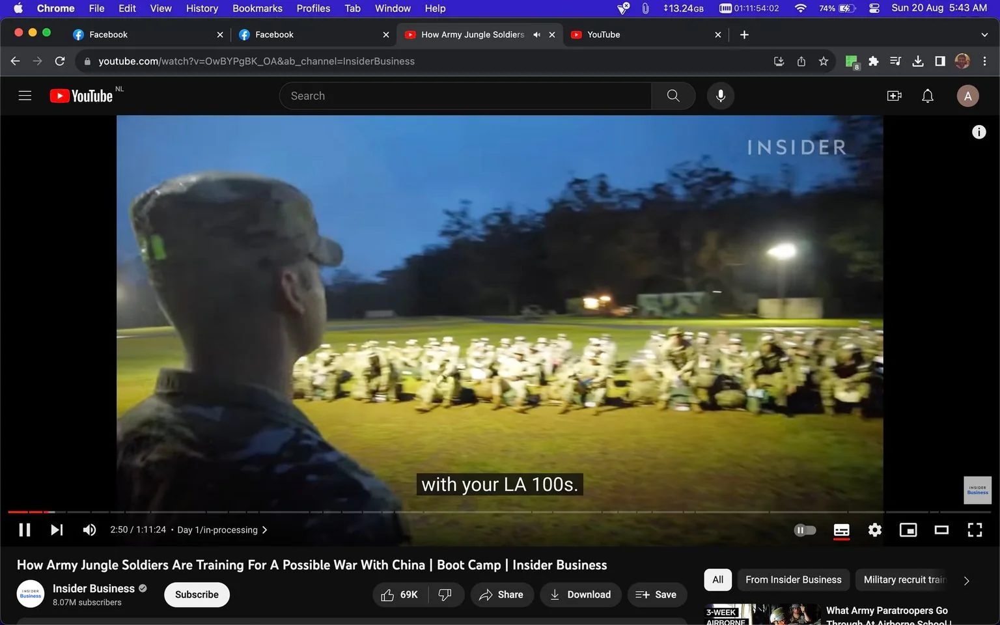Image resolution: width=1000 pixels, height=625 pixels.
Task: Show more filter chips with right chevron
Action: coord(966,580)
